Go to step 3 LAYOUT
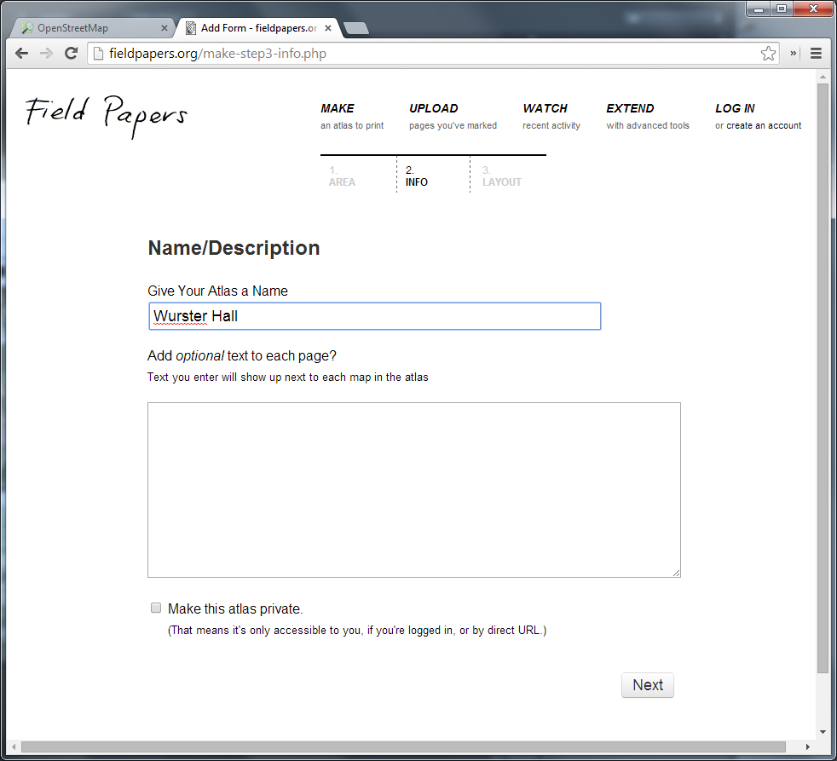The height and width of the screenshot is (761, 837). pos(502,176)
